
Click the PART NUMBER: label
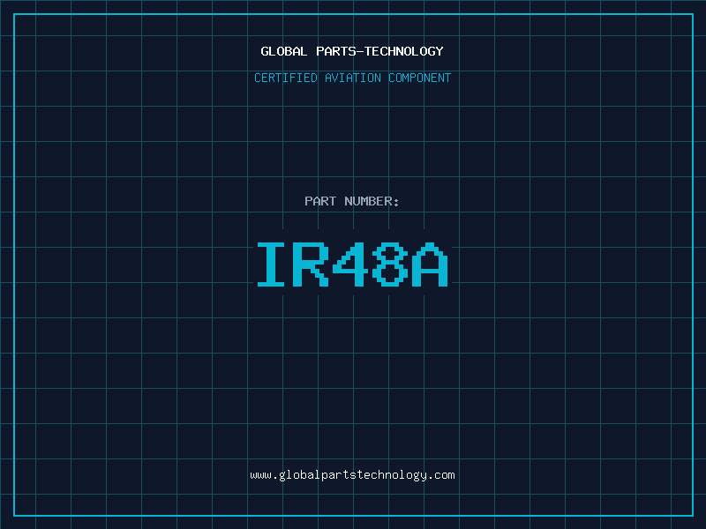(352, 201)
